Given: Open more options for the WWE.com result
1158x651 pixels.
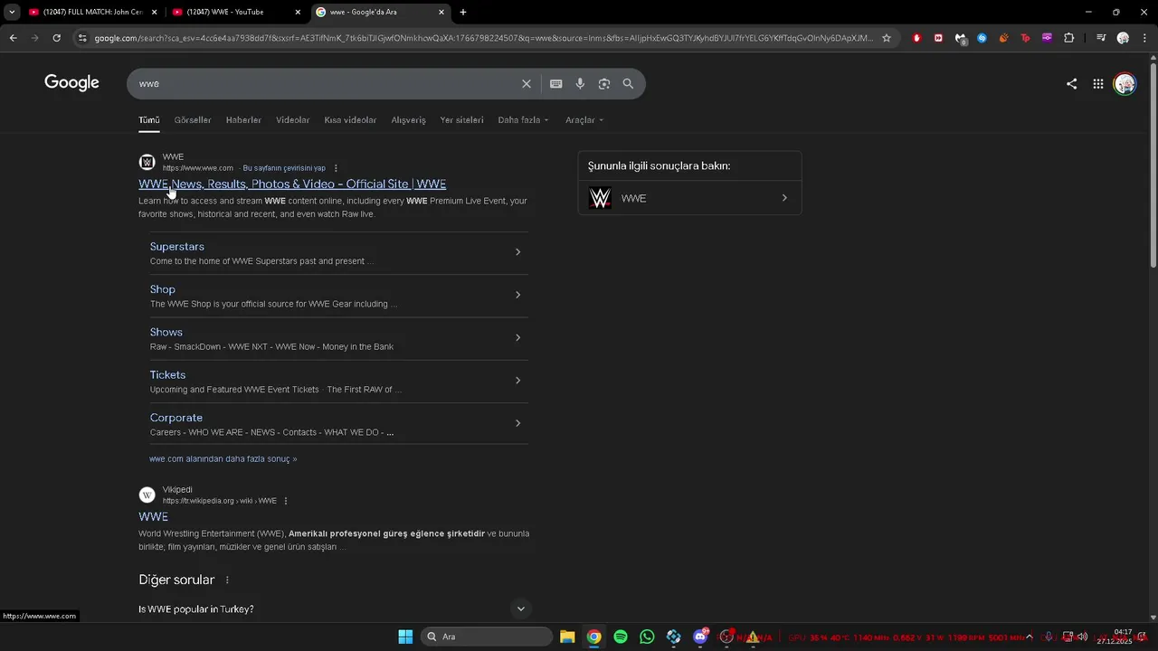Looking at the screenshot, I should (x=336, y=168).
